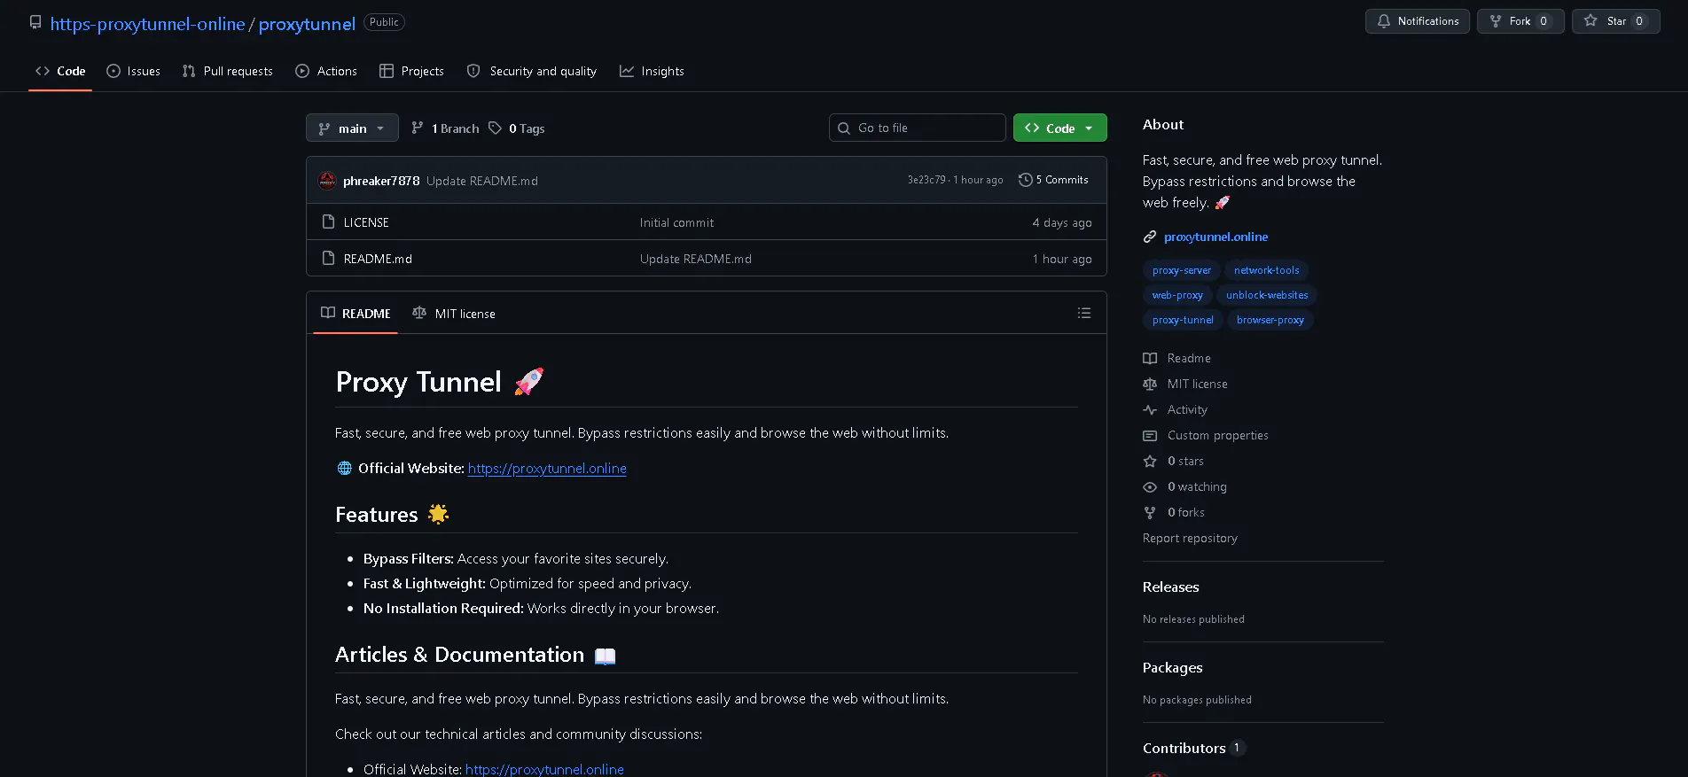Click the book icon beside Readme in About
The image size is (1688, 777).
[x=1150, y=358]
